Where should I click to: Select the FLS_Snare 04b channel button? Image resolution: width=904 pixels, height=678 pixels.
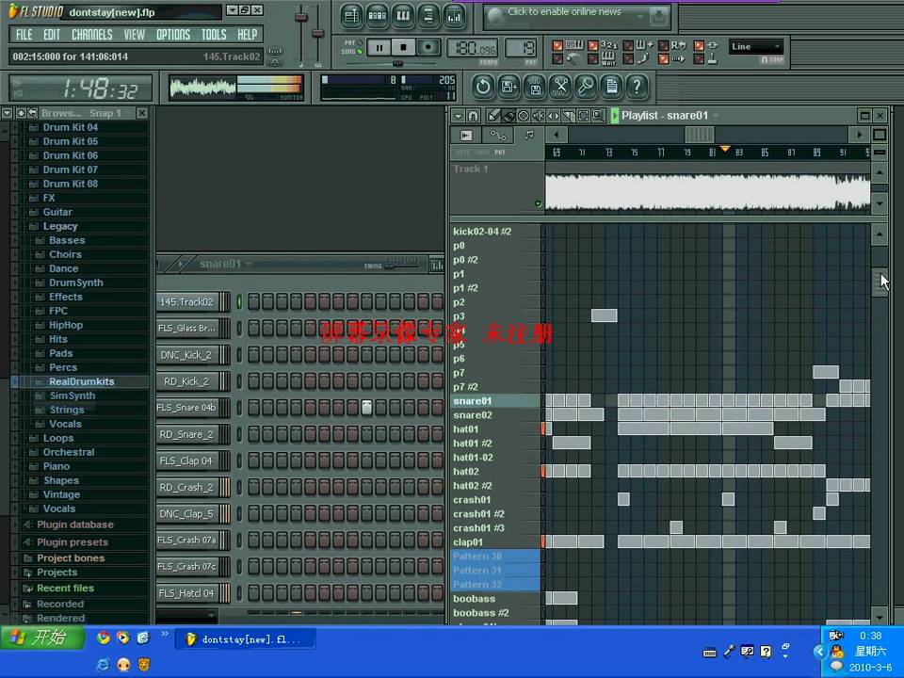click(187, 408)
